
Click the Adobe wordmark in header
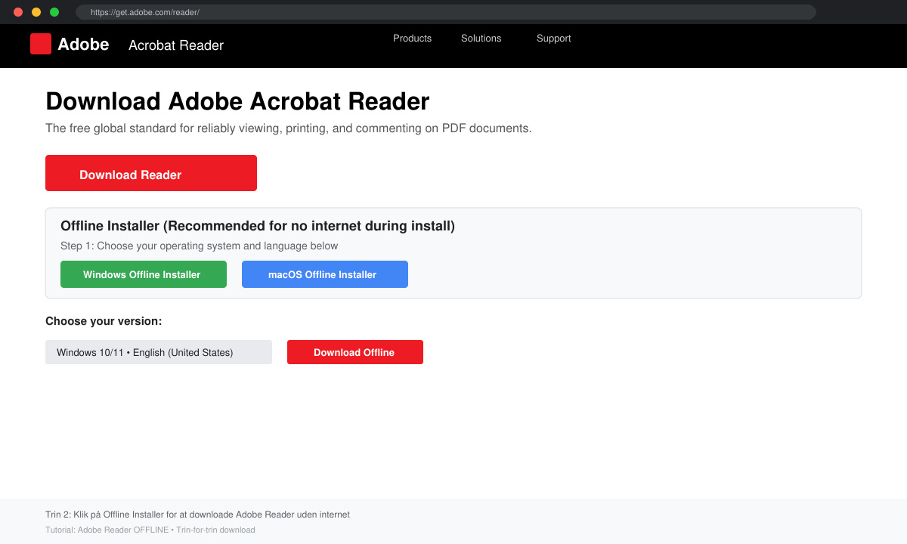pyautogui.click(x=83, y=45)
